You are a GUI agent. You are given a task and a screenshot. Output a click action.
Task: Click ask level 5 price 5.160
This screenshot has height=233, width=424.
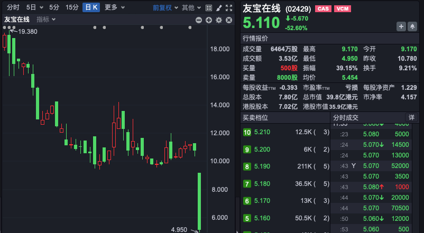point(262,218)
